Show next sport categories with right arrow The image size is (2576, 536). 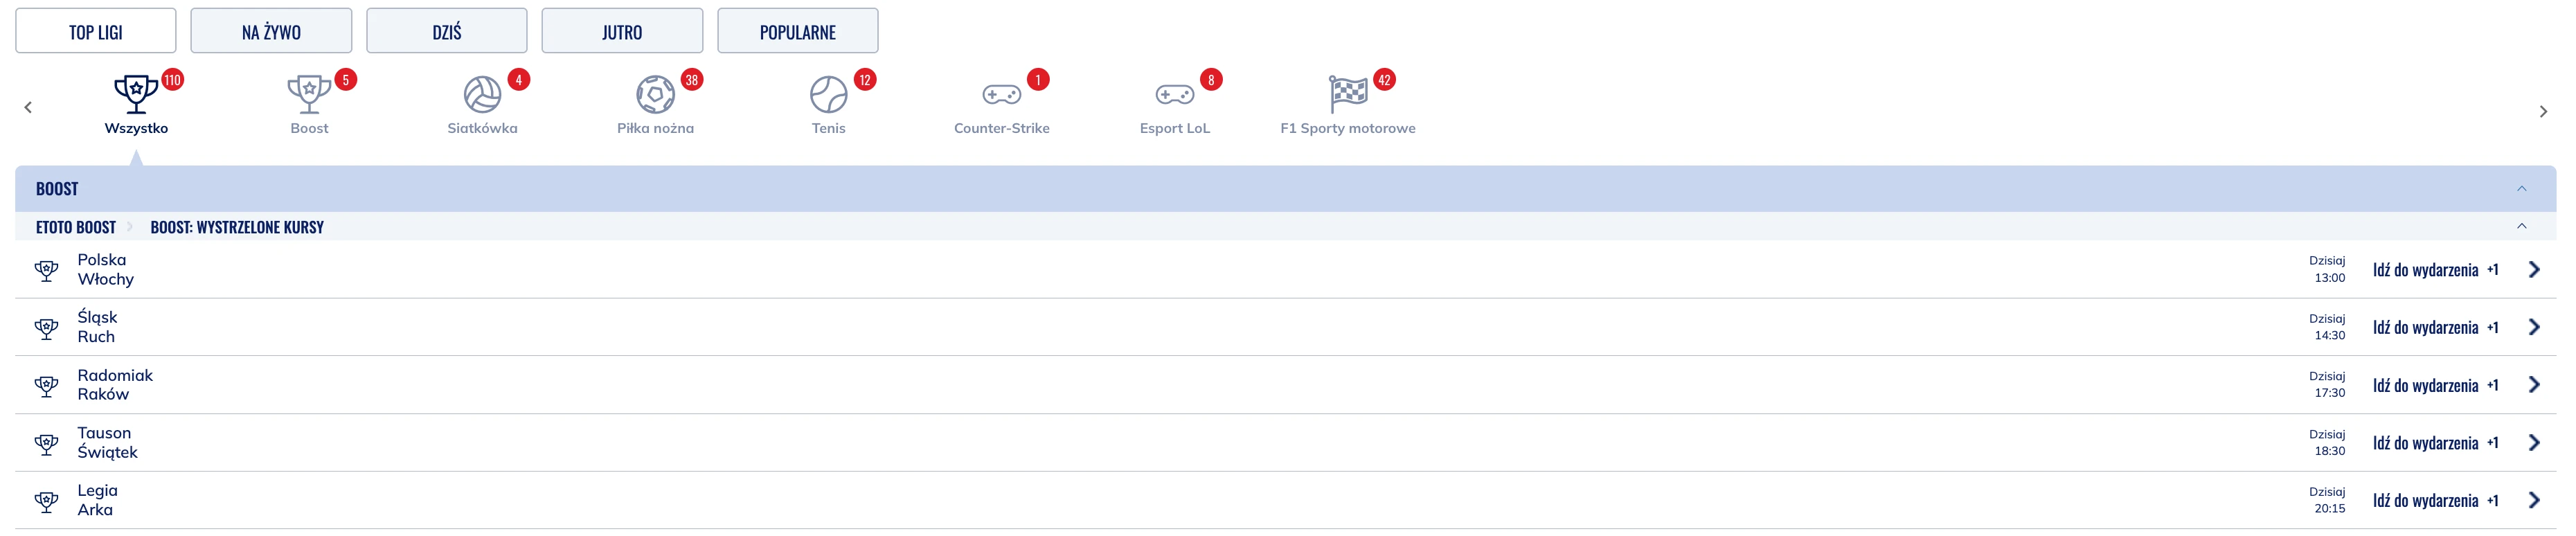point(2543,111)
